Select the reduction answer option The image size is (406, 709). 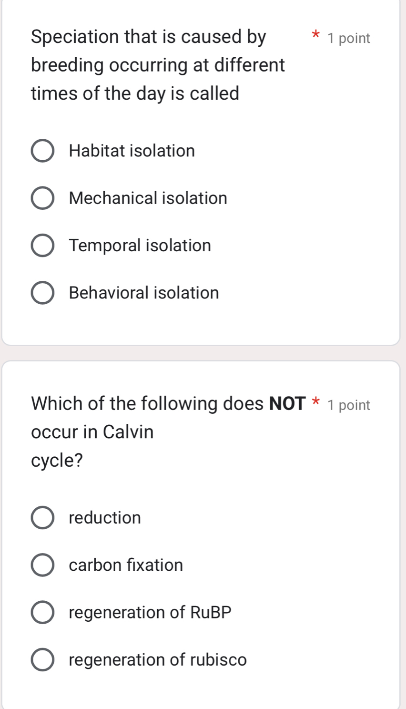(42, 517)
